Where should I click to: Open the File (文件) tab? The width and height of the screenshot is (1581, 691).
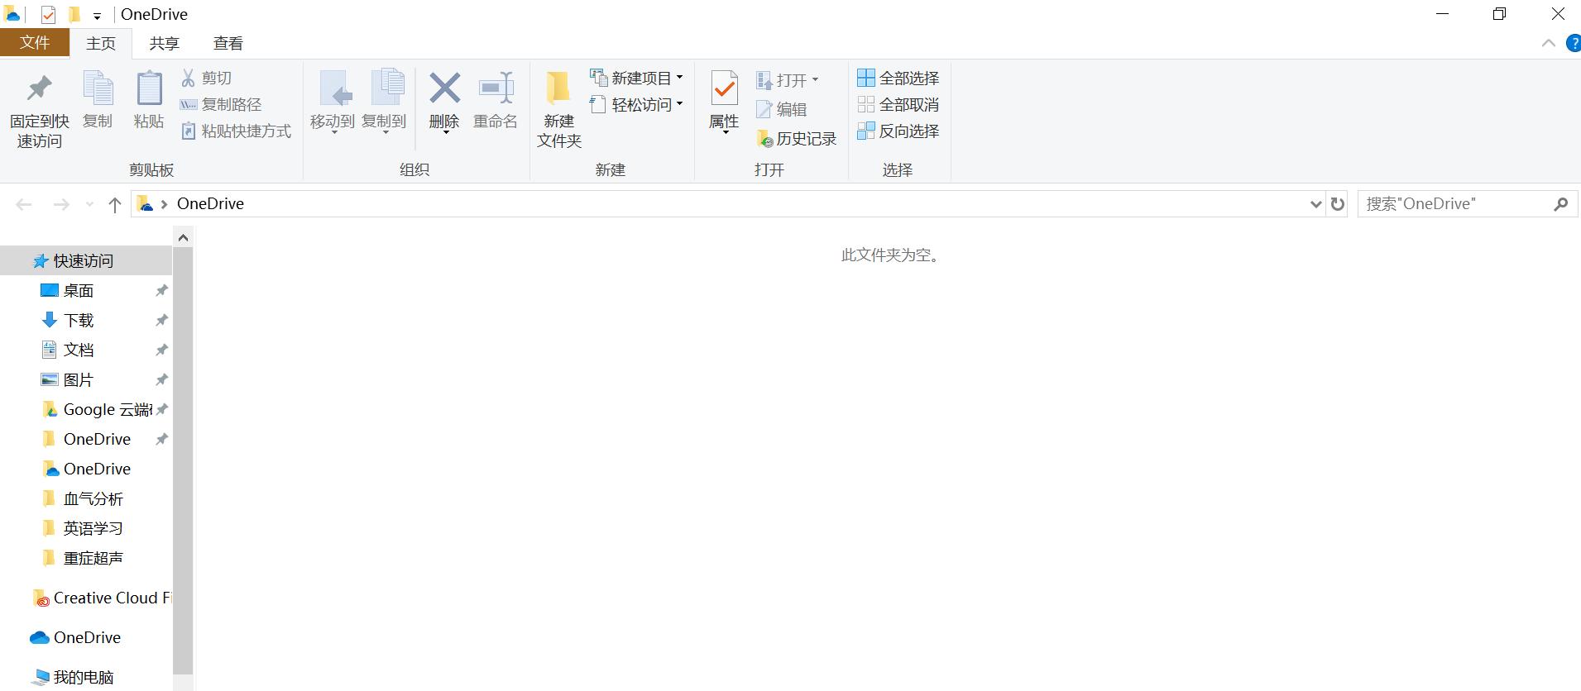(x=34, y=43)
